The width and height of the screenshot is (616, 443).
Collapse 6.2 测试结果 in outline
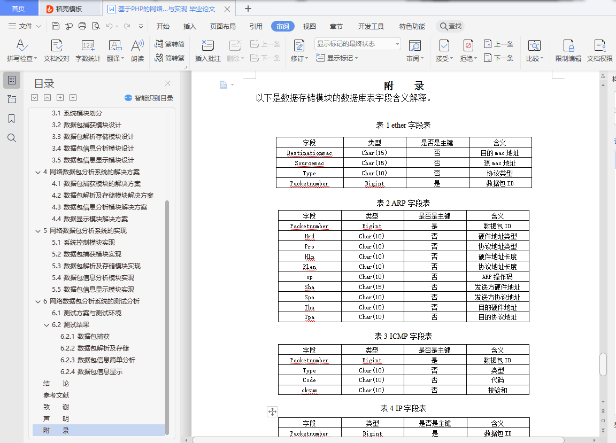pyautogui.click(x=47, y=325)
